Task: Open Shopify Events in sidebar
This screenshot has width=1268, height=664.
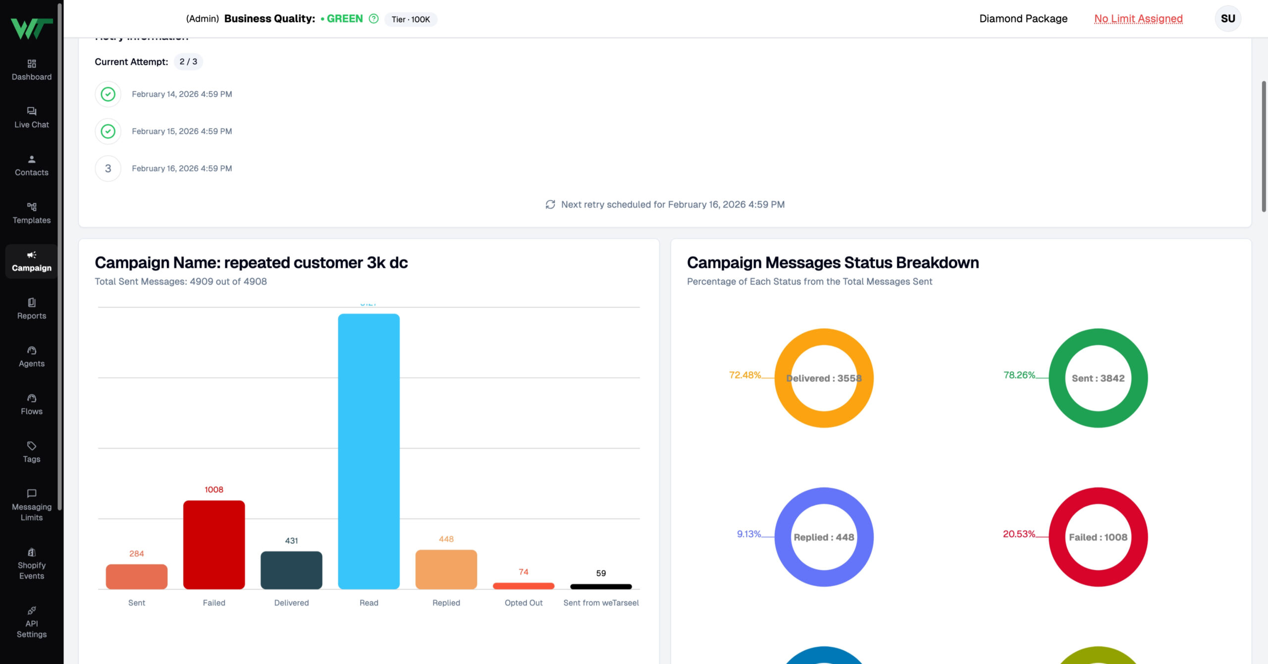Action: pyautogui.click(x=32, y=563)
